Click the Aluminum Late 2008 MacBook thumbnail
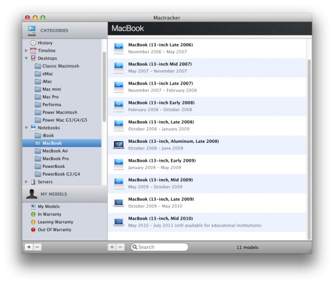 tap(119, 145)
